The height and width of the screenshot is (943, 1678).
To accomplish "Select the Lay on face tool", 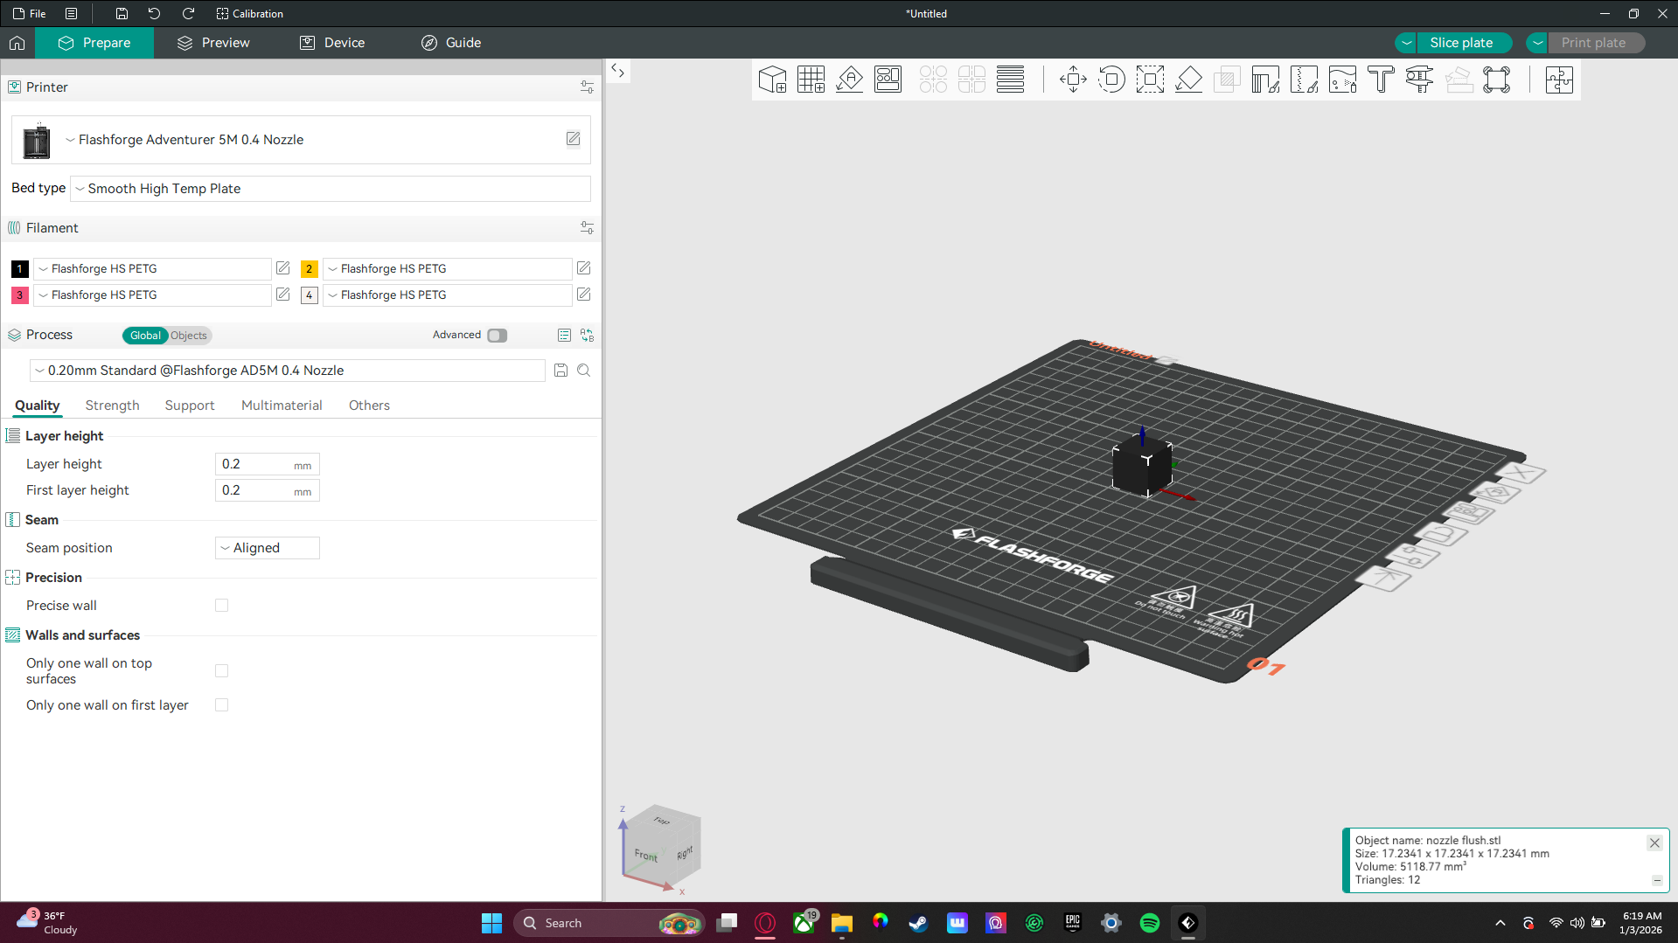I will pos(1188,80).
